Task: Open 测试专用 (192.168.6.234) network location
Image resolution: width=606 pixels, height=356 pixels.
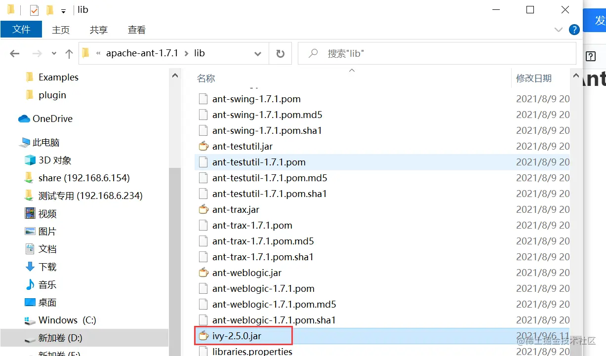Action: point(90,196)
